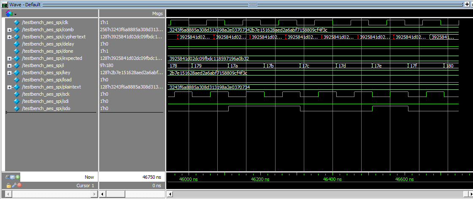473x199 pixels.
Task: Click the 46200 ns timeline marker
Action: [x=259, y=179]
